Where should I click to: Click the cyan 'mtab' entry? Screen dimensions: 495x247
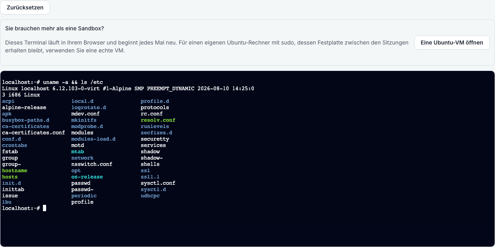click(x=78, y=152)
